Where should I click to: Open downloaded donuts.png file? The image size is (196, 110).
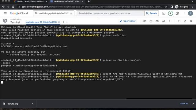tap(13, 104)
